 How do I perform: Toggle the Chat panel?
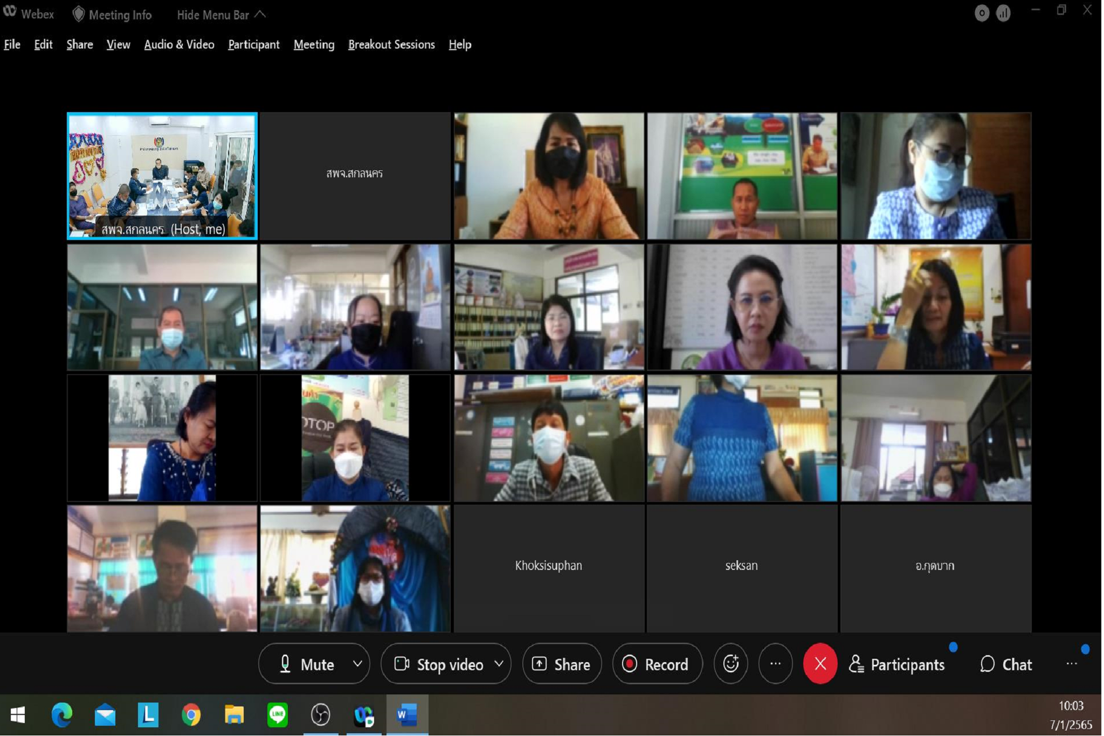(1006, 664)
